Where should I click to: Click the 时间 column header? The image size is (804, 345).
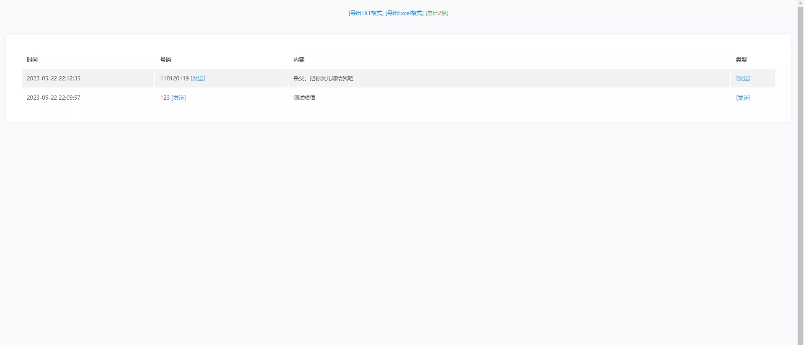pyautogui.click(x=32, y=59)
